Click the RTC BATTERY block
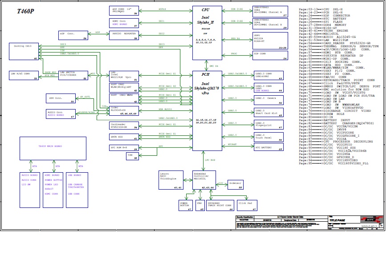Viewport: 391px width, 268px height. [269, 148]
